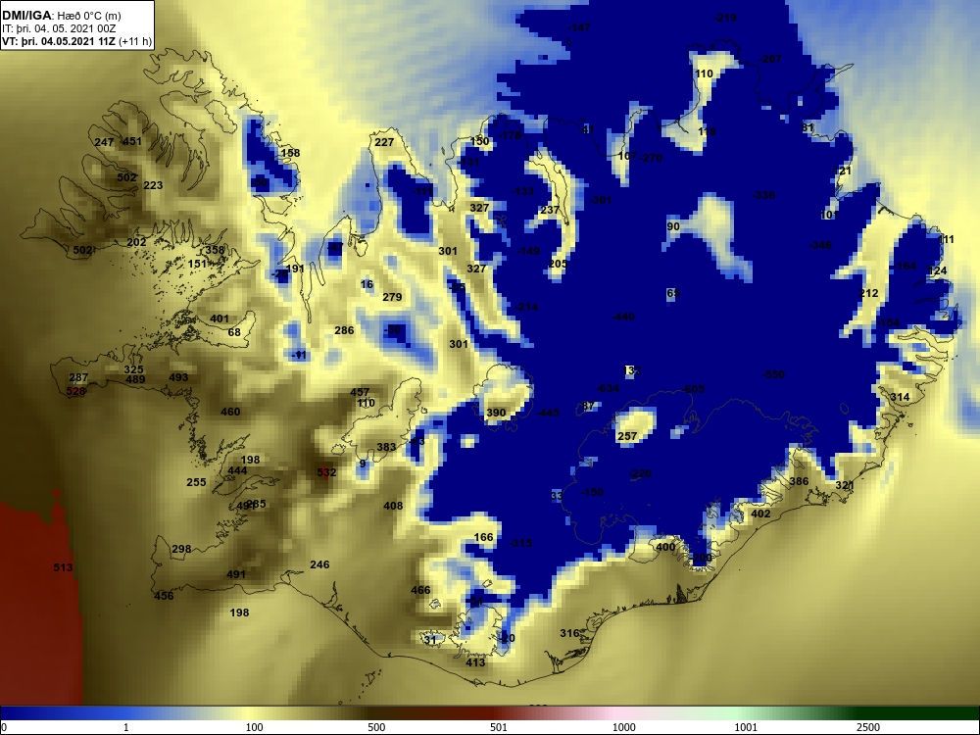
Task: Click the '255' value label
Action: point(196,482)
